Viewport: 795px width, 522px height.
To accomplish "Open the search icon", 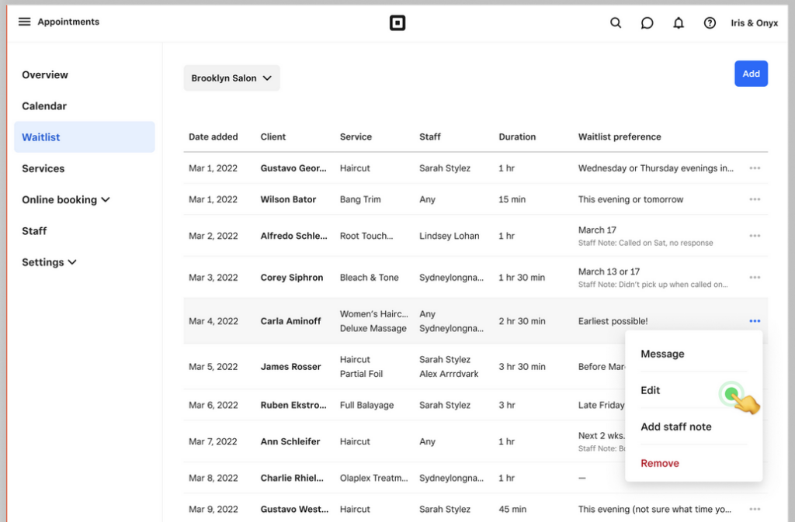I will tap(616, 22).
